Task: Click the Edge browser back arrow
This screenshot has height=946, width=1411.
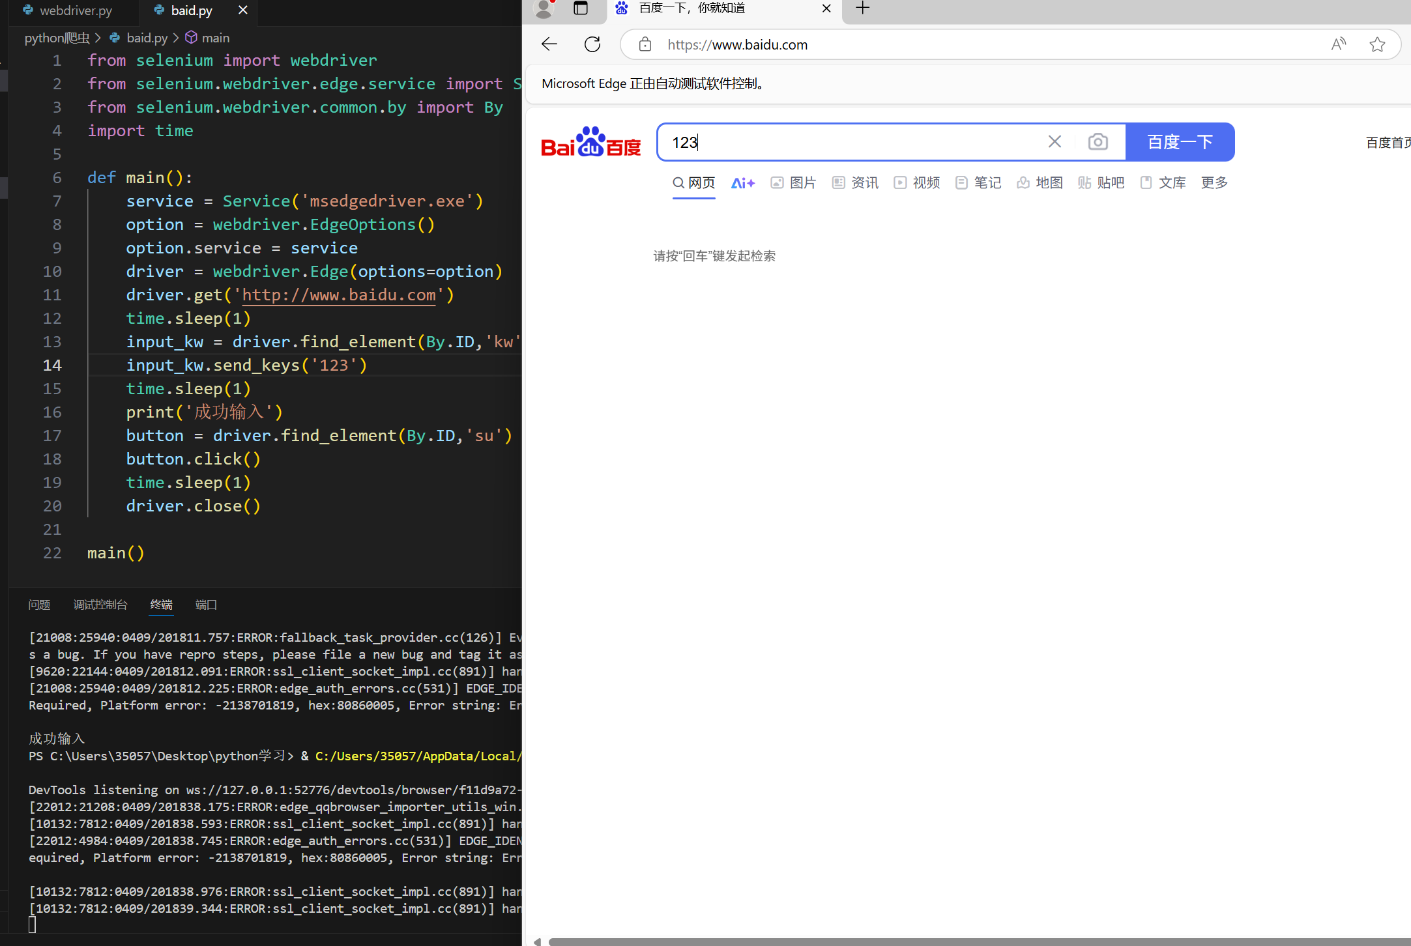Action: (549, 44)
